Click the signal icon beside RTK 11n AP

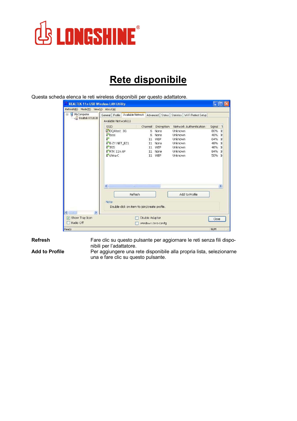point(107,151)
